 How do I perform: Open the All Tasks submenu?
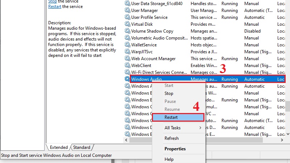click(173, 128)
